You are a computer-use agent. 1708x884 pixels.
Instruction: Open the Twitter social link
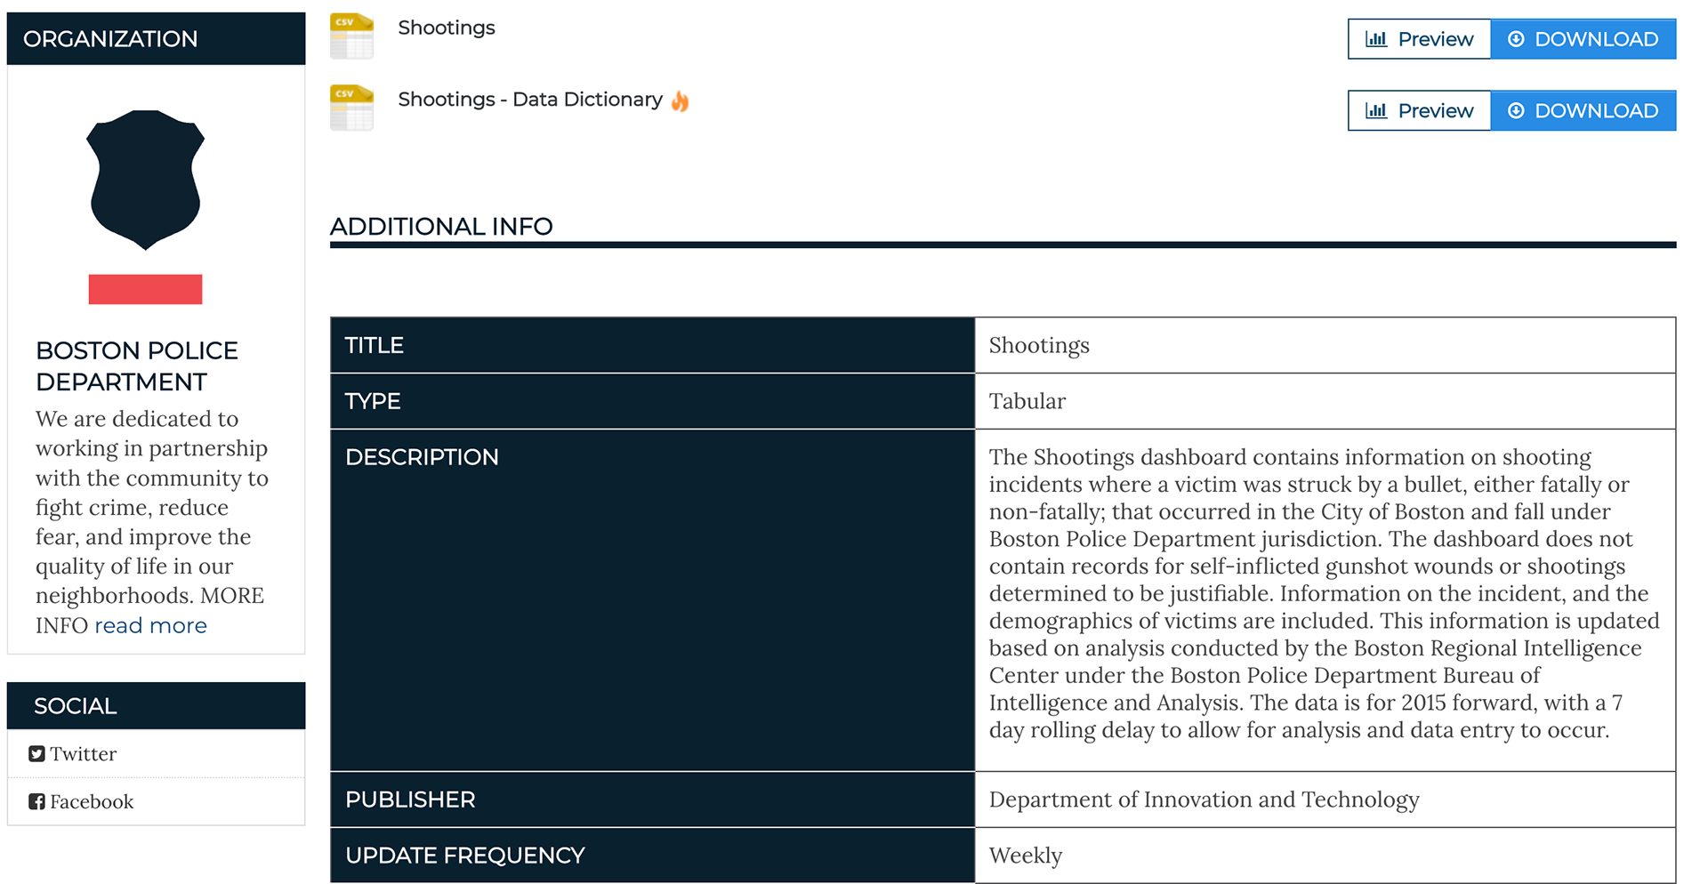pos(83,754)
